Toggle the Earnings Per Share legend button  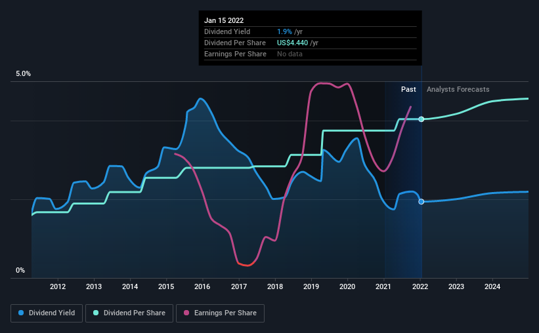tap(220, 313)
